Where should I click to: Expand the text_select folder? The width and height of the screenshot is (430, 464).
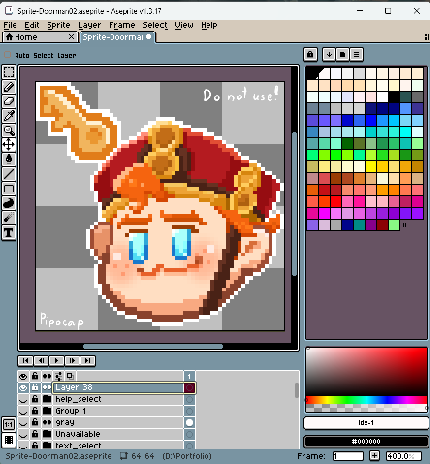pyautogui.click(x=47, y=446)
